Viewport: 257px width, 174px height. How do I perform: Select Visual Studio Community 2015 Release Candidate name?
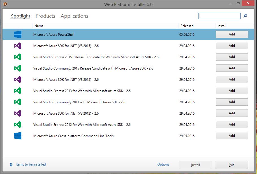coord(93,68)
